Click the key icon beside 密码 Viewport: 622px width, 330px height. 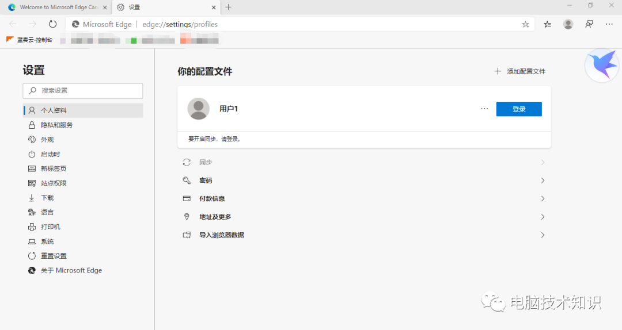187,181
